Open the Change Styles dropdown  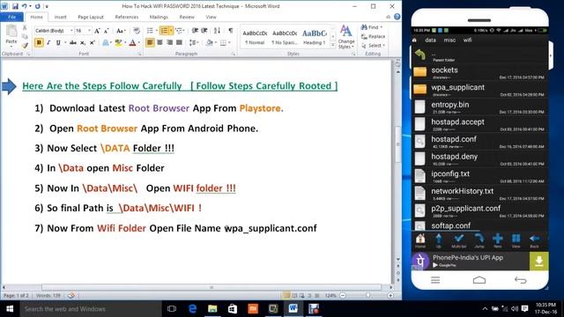[x=346, y=37]
